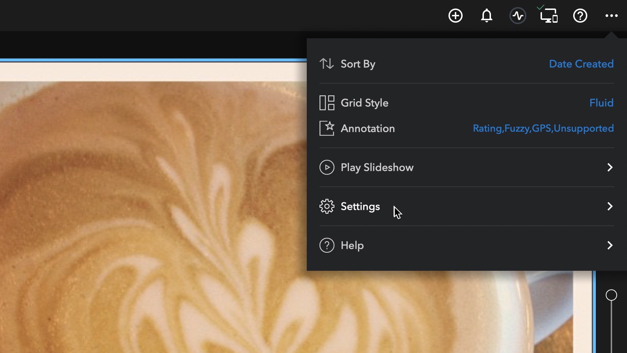Click the Settings gear icon
627x353 pixels.
click(x=327, y=206)
